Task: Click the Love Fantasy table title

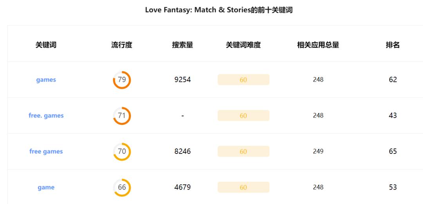Action: tap(219, 10)
